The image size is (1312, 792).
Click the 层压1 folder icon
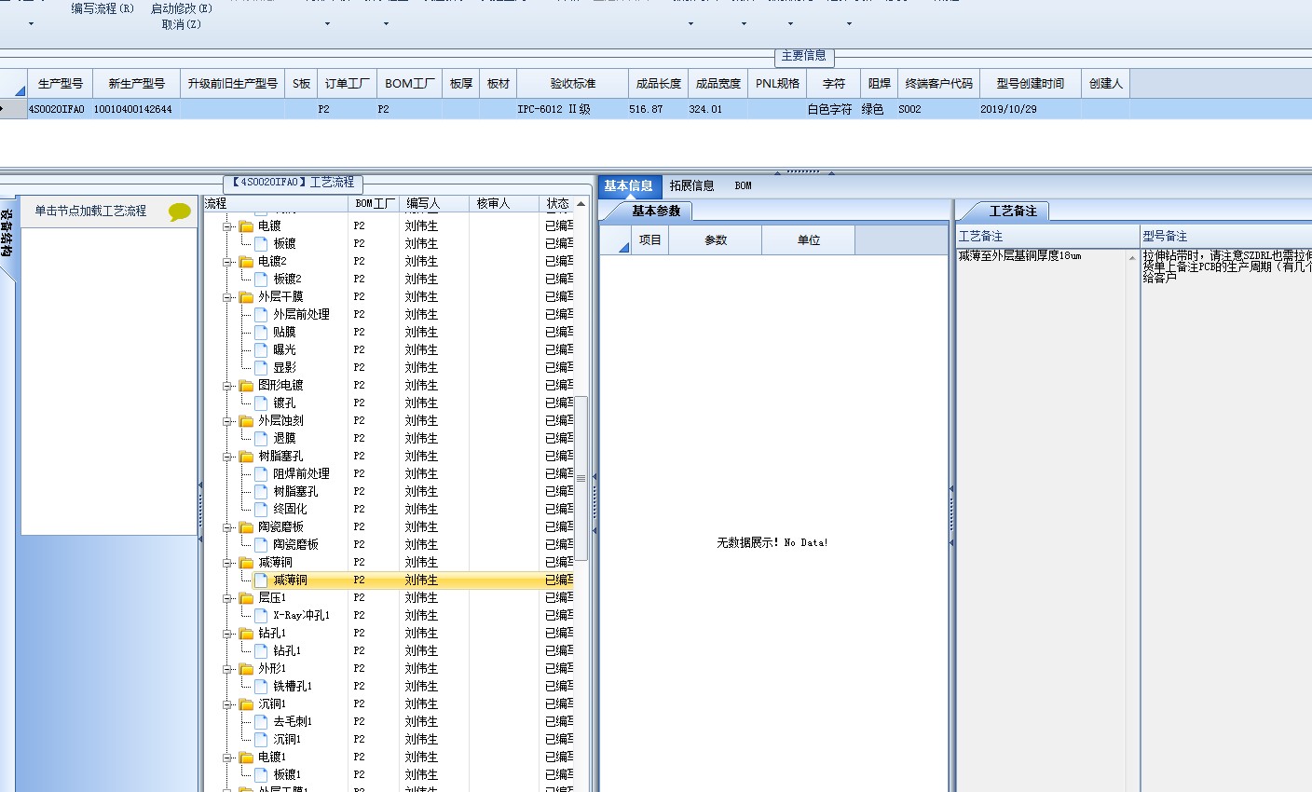point(247,598)
